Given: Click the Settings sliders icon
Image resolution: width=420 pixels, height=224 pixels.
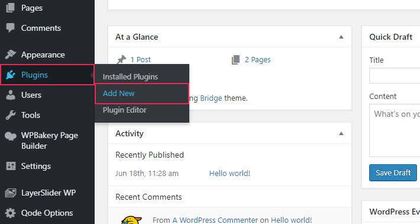Looking at the screenshot, I should pyautogui.click(x=11, y=166).
